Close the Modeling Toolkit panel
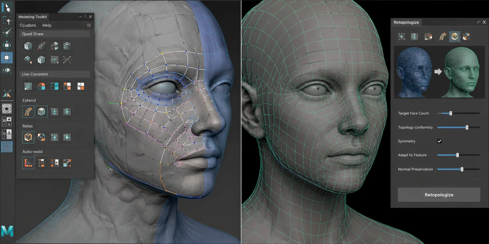 pos(90,17)
